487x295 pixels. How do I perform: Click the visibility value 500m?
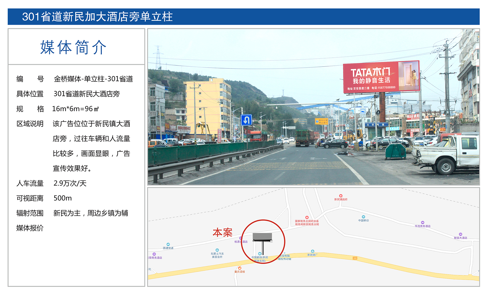pyautogui.click(x=62, y=198)
